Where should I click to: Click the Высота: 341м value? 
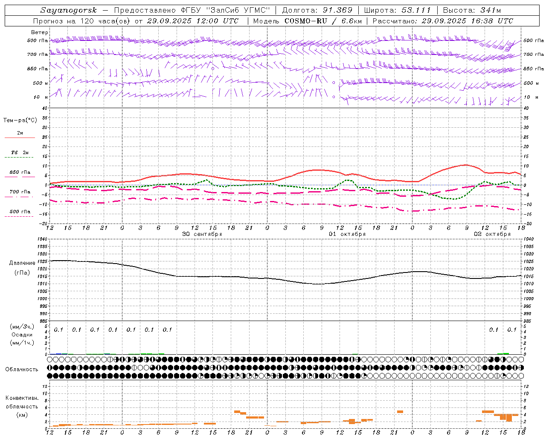click(472, 10)
